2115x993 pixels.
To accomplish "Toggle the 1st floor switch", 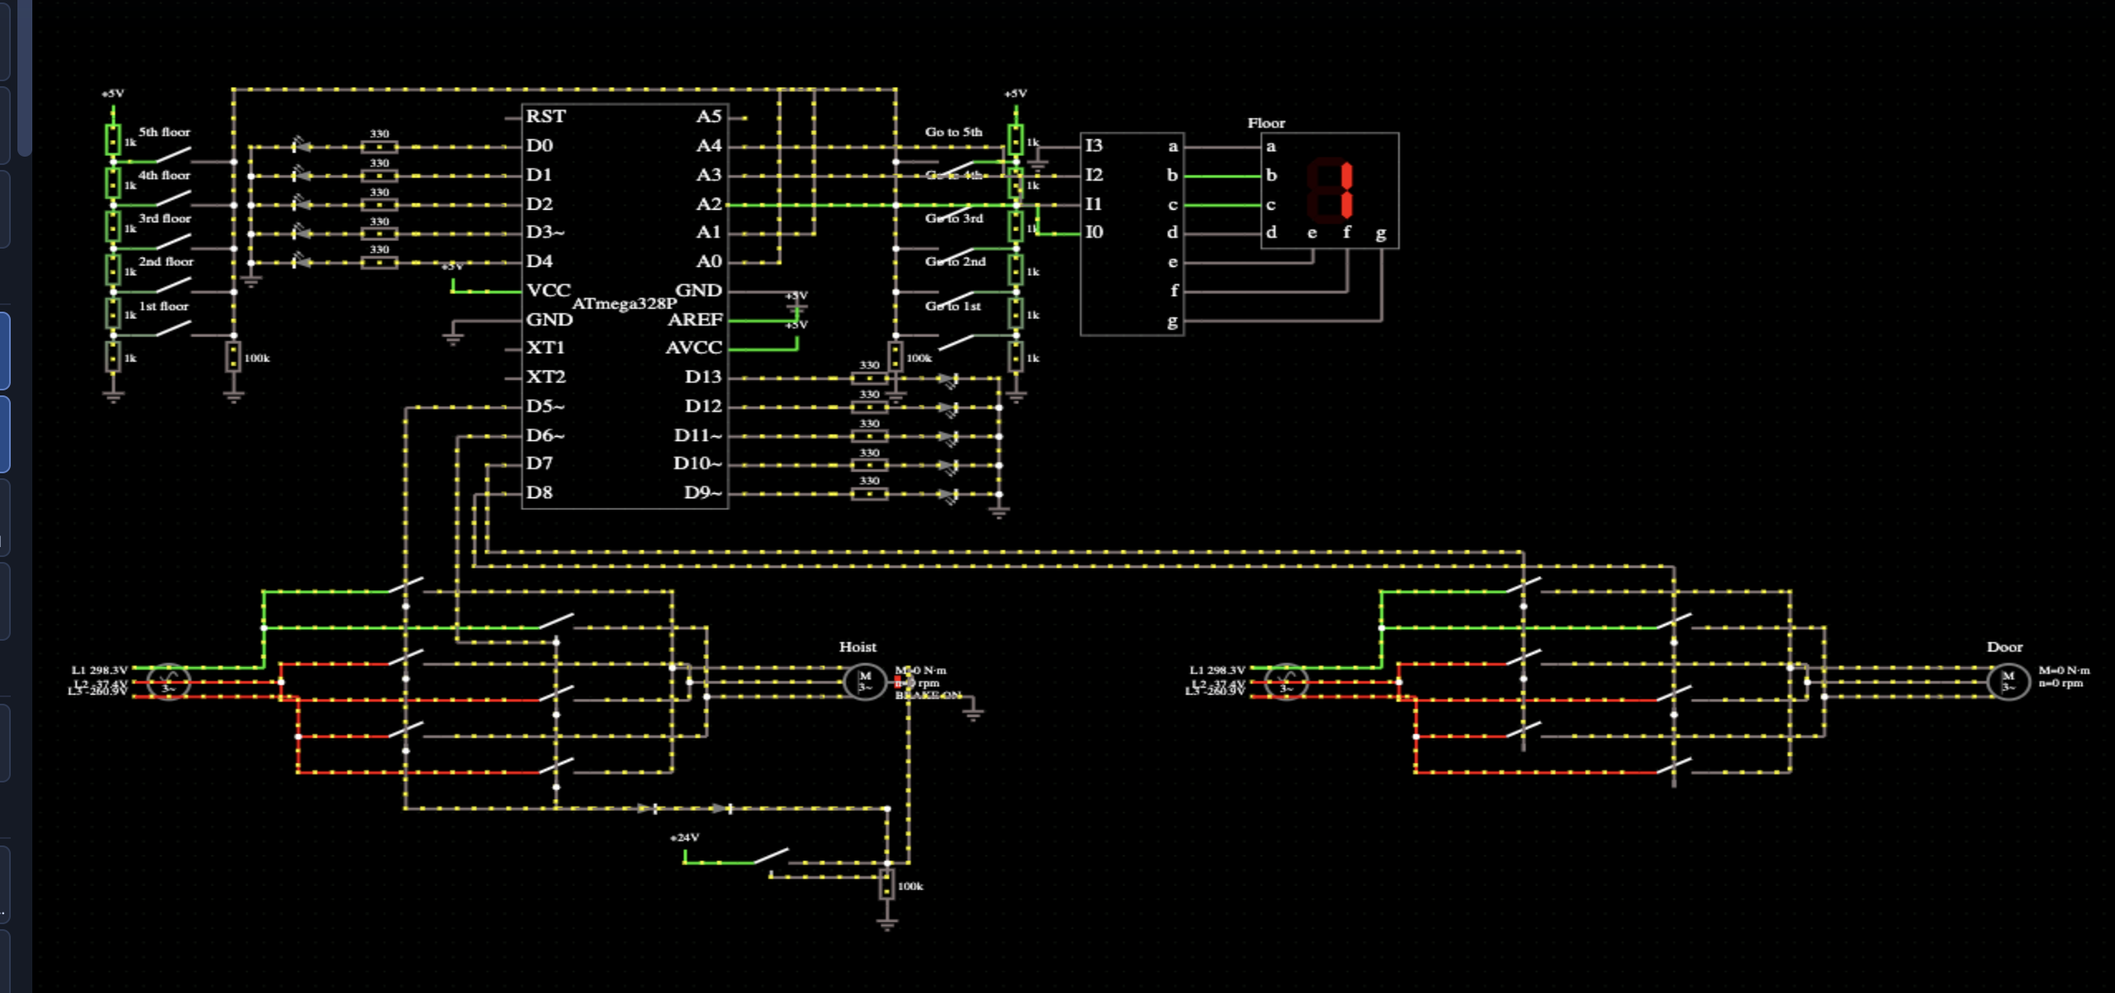I will point(174,328).
